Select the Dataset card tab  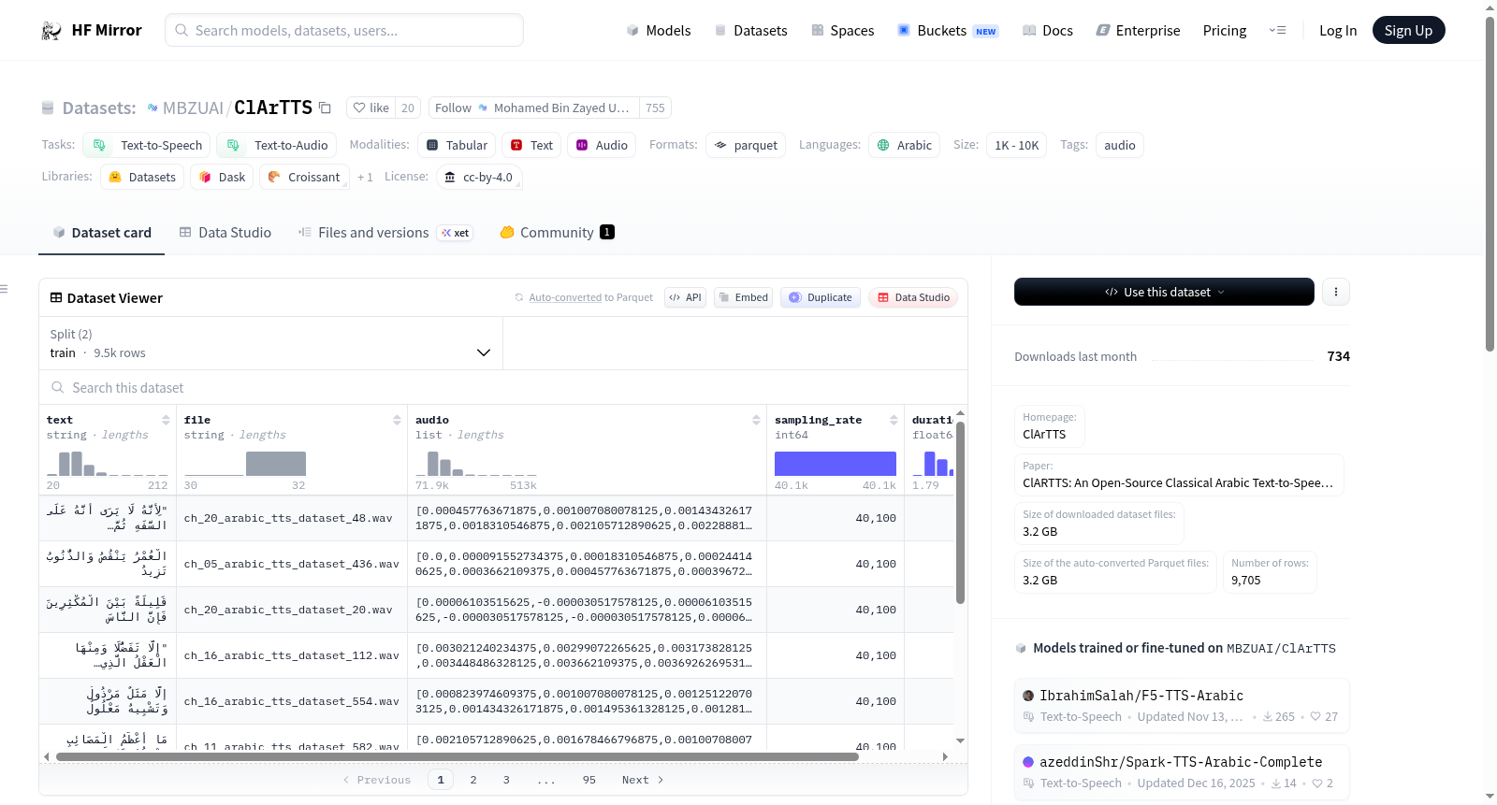[102, 233]
